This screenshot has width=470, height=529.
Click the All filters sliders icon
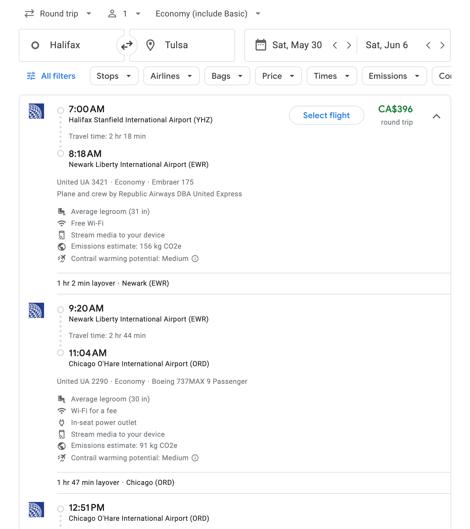31,76
